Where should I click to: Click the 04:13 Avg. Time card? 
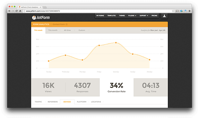click(x=151, y=87)
